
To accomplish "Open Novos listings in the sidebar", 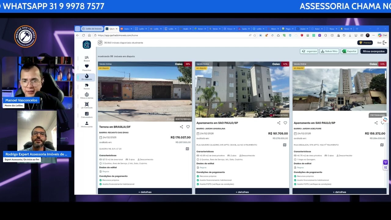I will click(87, 86).
